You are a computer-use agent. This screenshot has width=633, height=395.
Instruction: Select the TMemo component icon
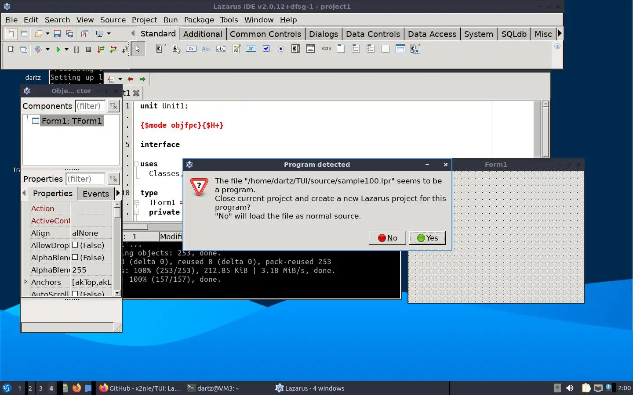(x=236, y=49)
